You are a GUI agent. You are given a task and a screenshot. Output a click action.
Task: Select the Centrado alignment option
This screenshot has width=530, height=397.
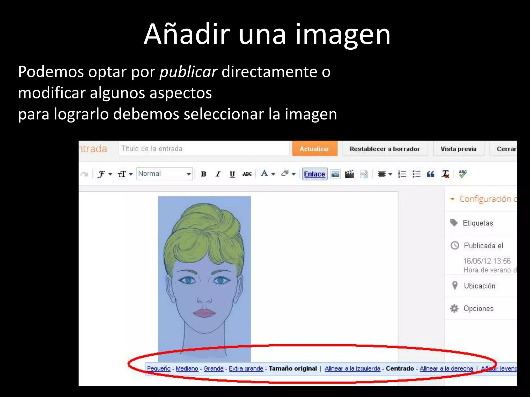[400, 369]
